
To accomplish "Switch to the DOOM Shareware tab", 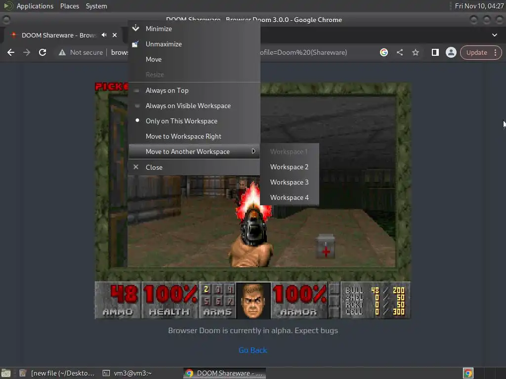I will pyautogui.click(x=59, y=35).
